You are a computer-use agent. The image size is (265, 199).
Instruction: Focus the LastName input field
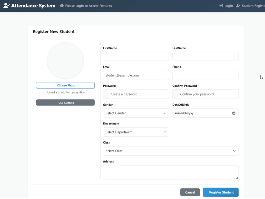coord(205,56)
